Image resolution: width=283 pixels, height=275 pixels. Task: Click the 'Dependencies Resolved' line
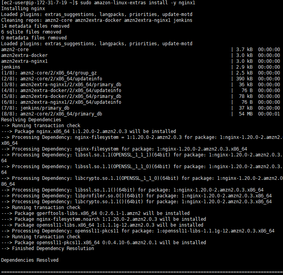click(30, 260)
